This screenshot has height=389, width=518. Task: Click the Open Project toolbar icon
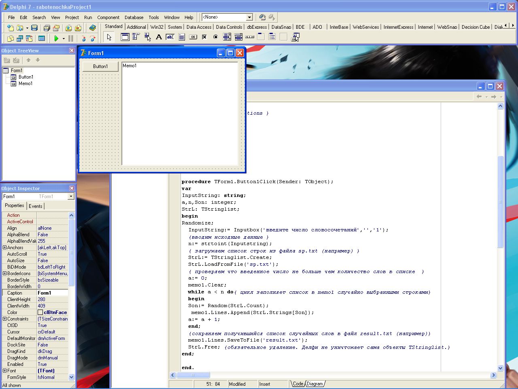click(x=56, y=28)
